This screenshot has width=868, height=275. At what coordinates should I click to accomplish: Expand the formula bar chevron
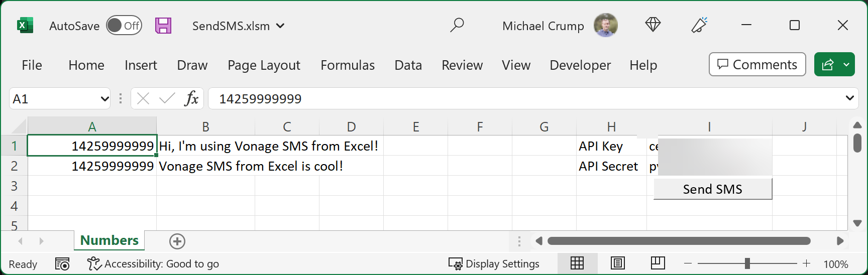point(849,98)
